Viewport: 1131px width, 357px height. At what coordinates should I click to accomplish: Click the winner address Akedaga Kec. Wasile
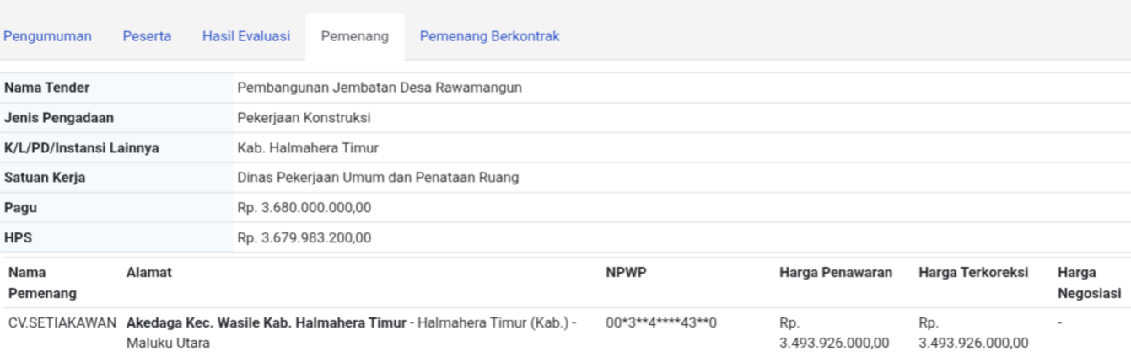(266, 322)
